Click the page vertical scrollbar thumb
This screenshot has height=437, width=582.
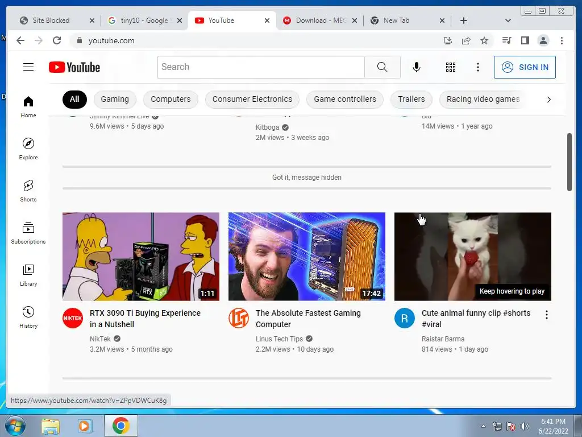tap(569, 162)
